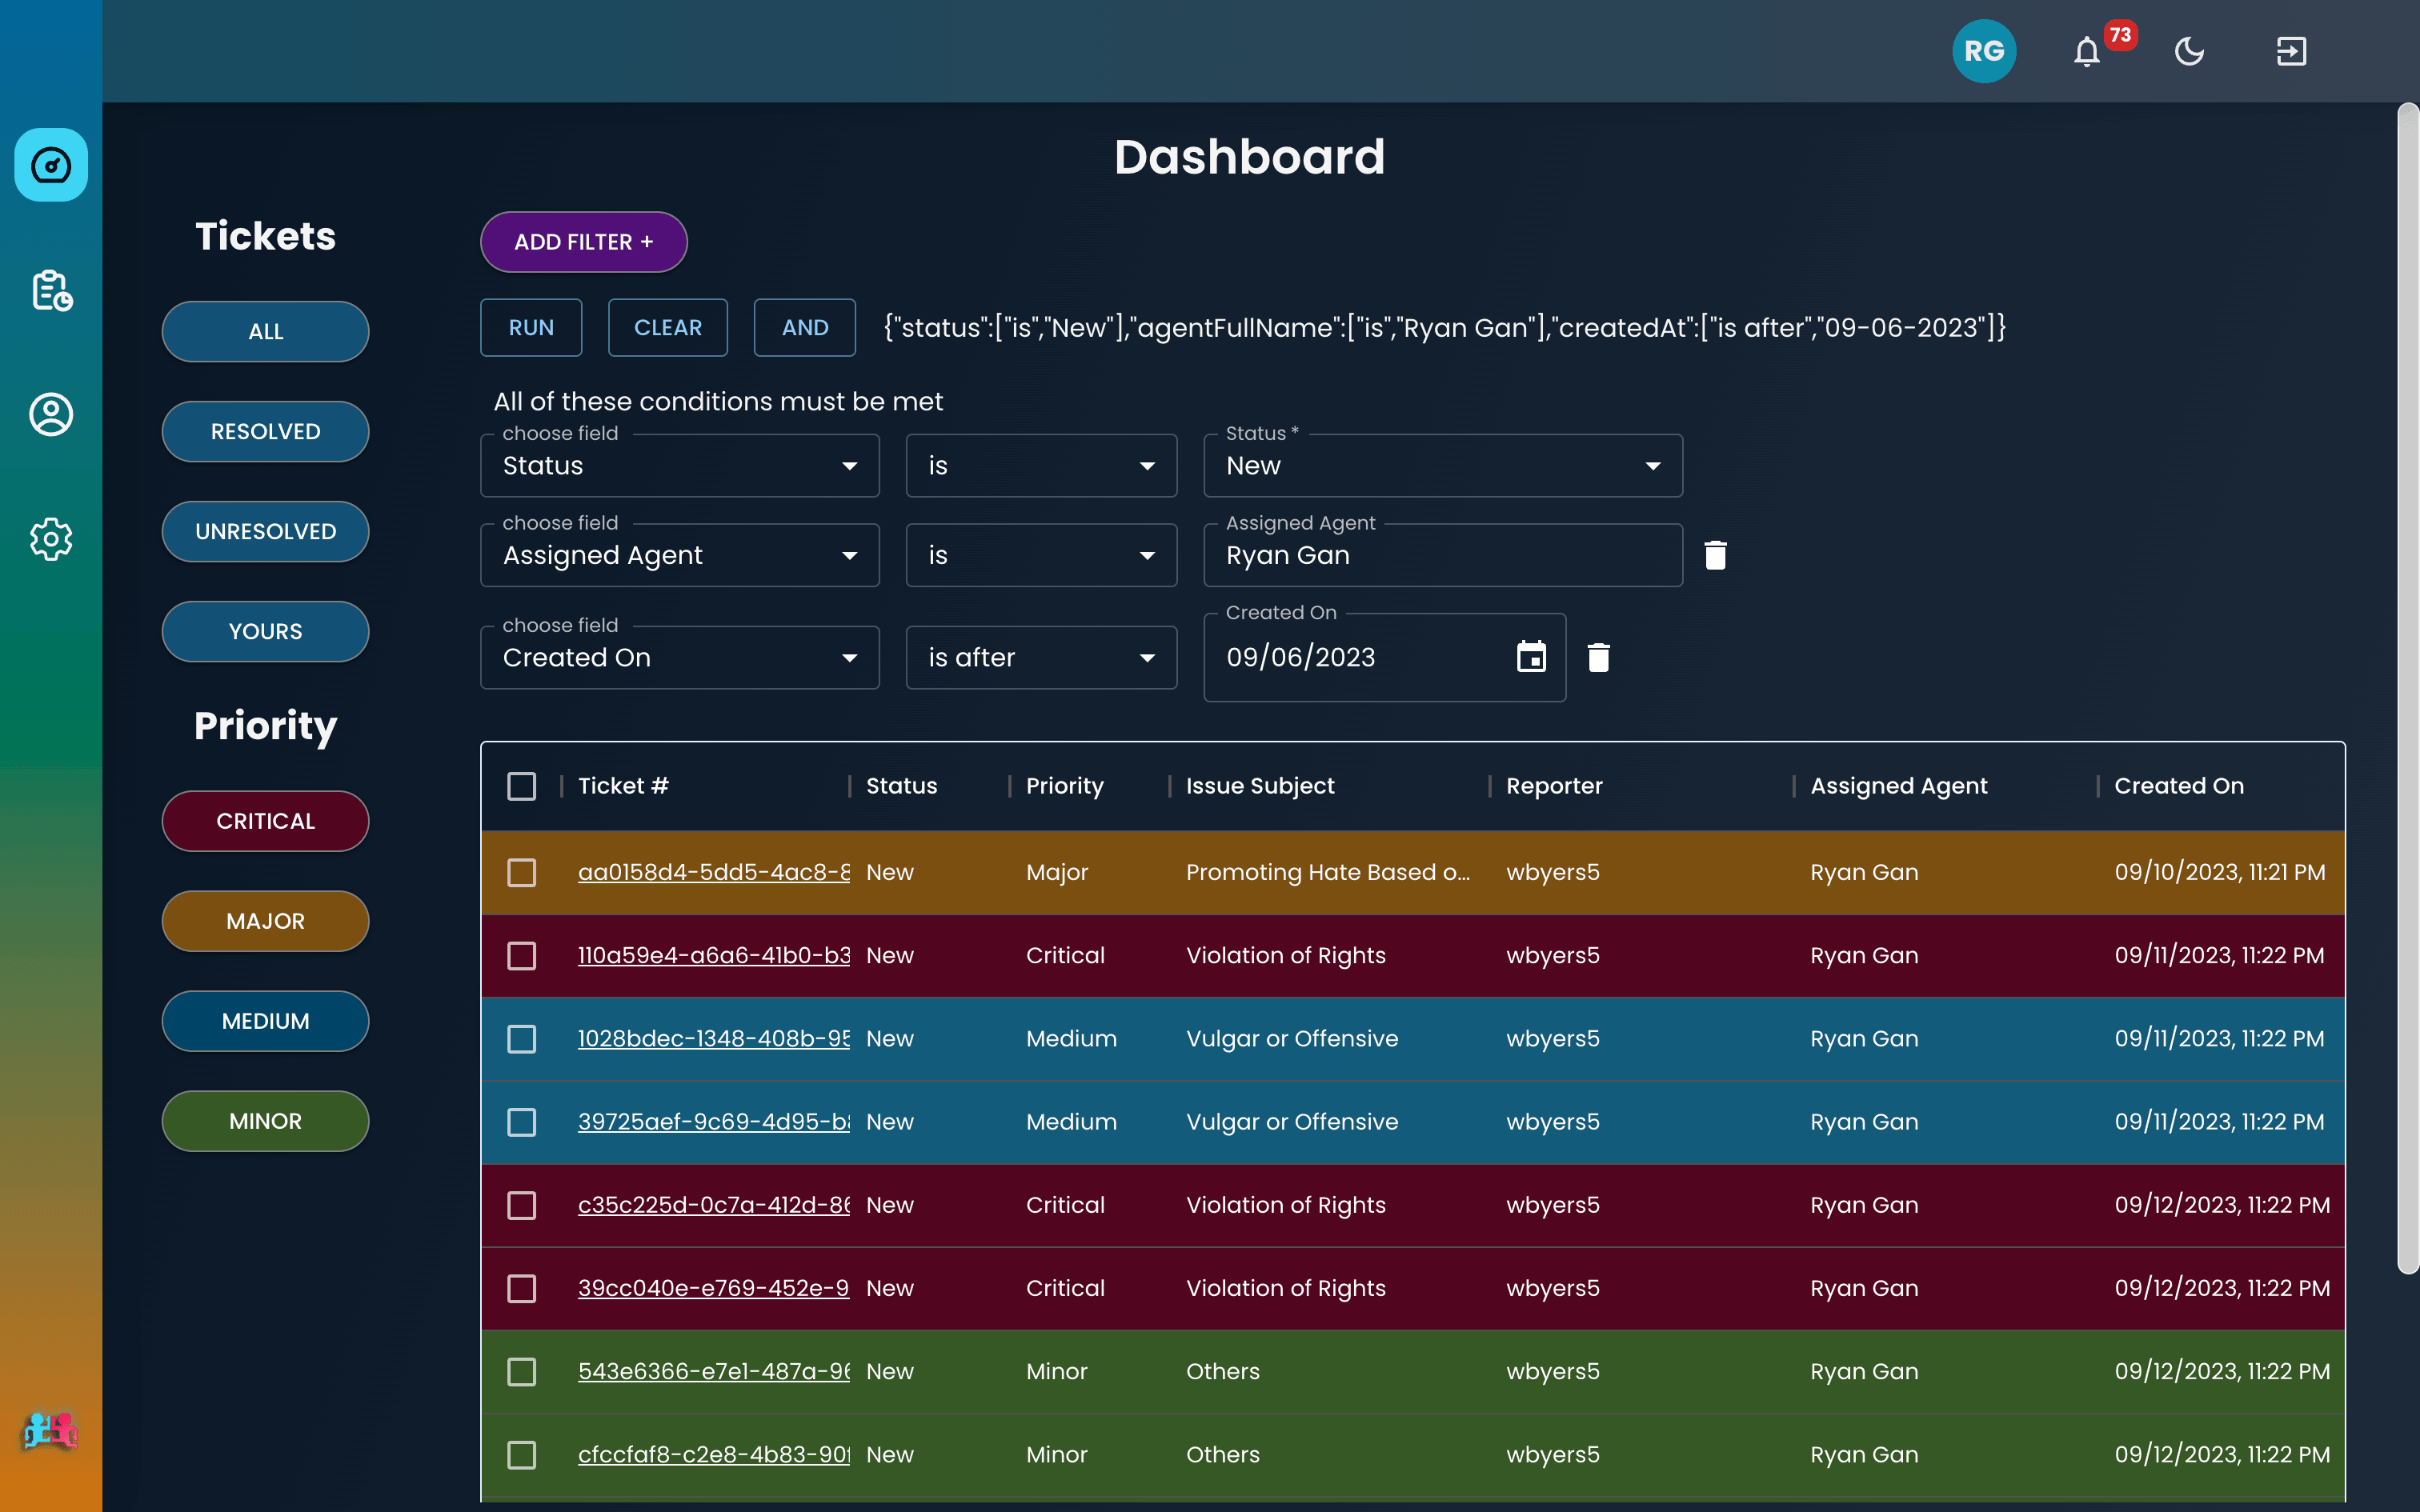Click the AND condition button
The height and width of the screenshot is (1512, 2420).
805,328
